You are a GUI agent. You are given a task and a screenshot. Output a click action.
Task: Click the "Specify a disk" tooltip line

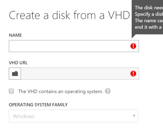tap(149, 14)
